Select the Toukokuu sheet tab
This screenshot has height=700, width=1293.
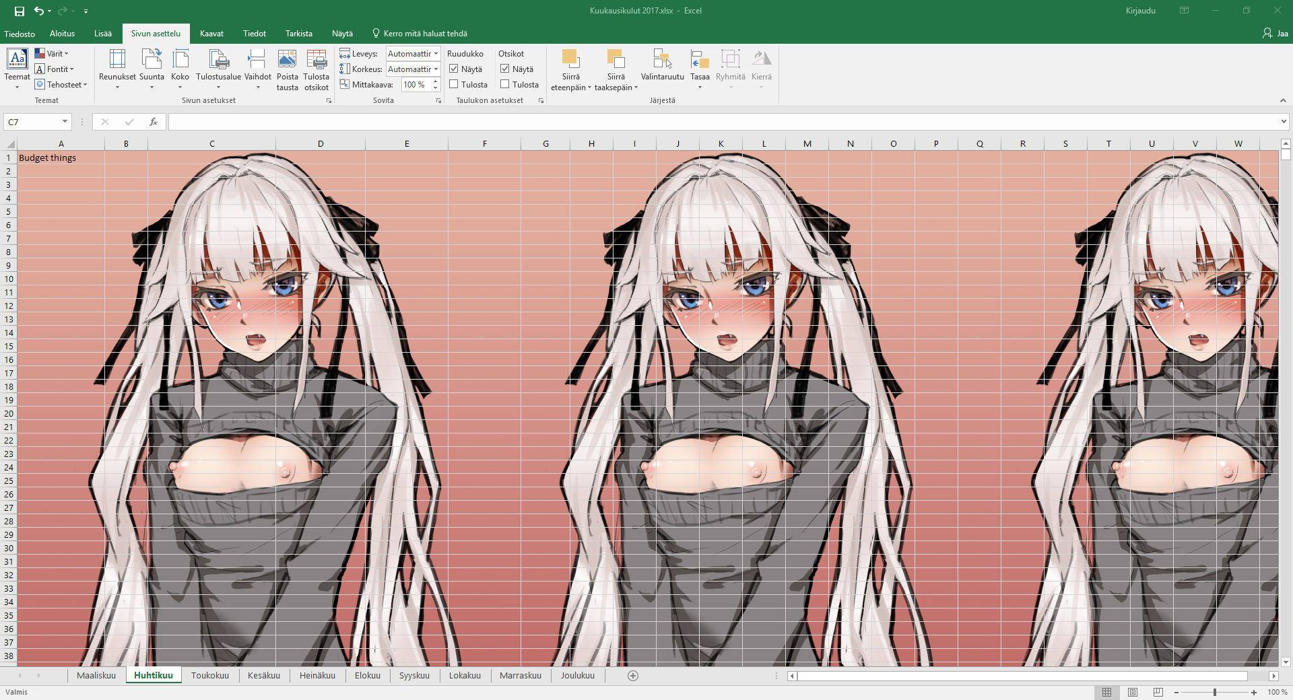[210, 675]
